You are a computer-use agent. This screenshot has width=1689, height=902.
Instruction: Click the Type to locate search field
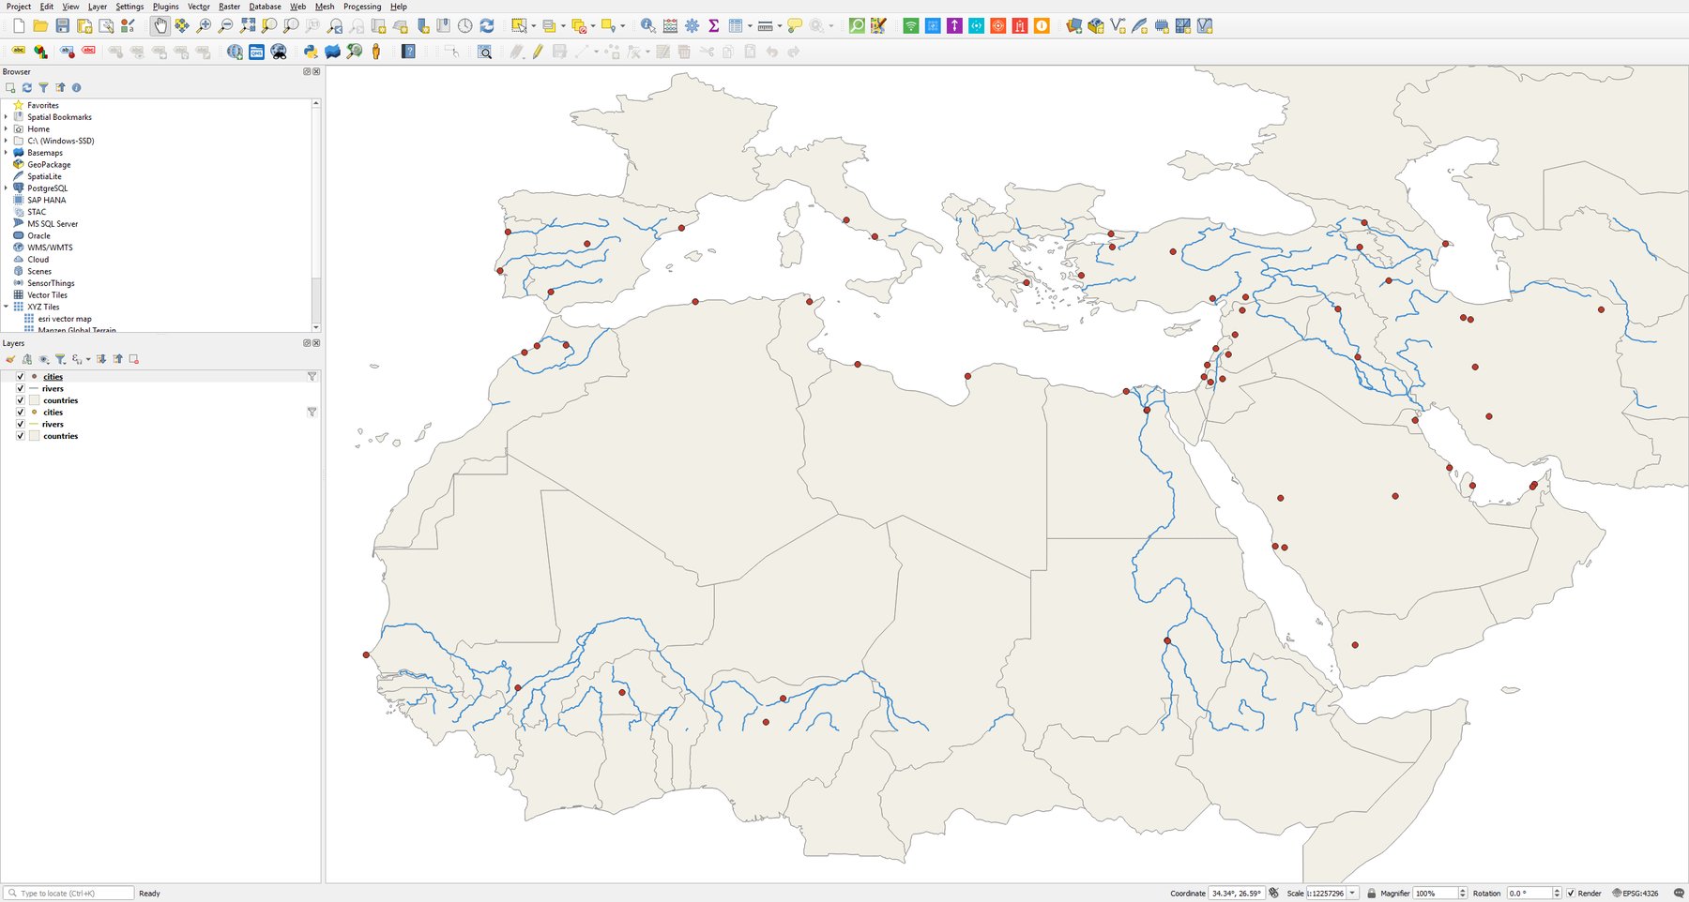68,894
